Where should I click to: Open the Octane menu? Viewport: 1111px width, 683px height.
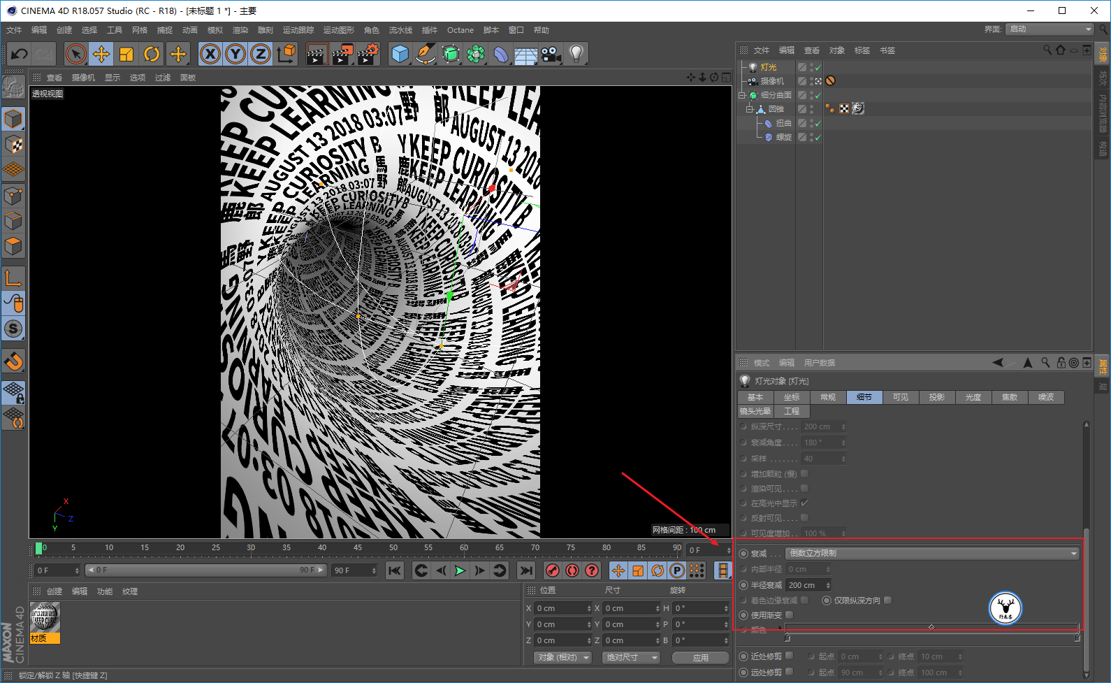tap(460, 30)
